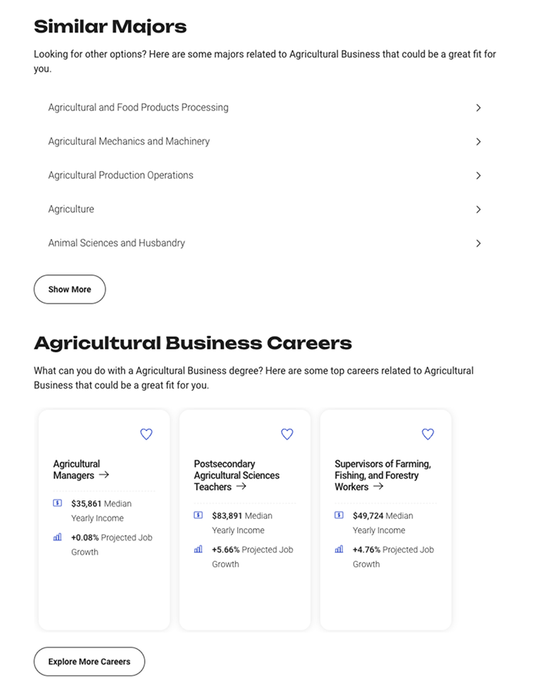Click the median income icon on Postsecondary Teachers card
The width and height of the screenshot is (539, 690).
[x=198, y=516]
